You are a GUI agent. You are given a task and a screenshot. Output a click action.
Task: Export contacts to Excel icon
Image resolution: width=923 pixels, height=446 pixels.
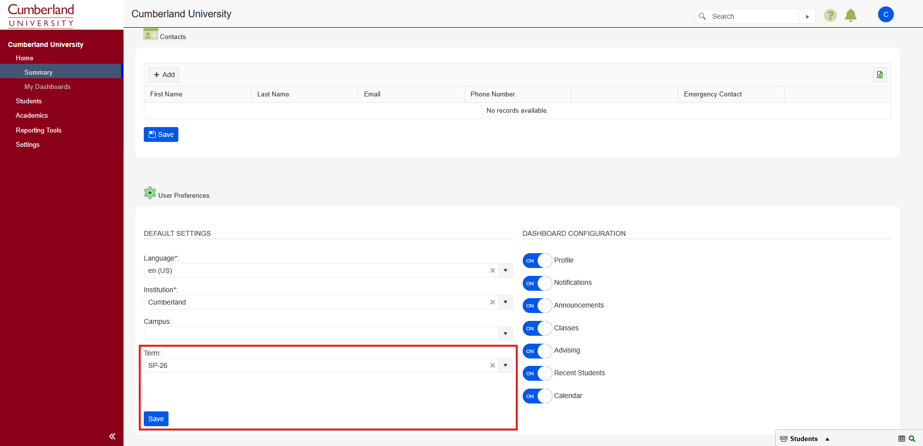coord(880,75)
